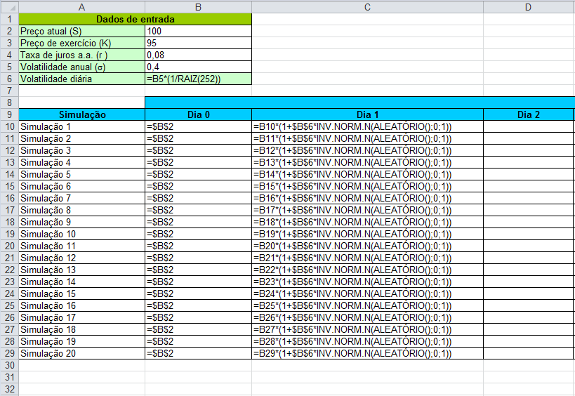The image size is (575, 396).
Task: Select the formula cell starting with =B24*
Action: coord(367,293)
